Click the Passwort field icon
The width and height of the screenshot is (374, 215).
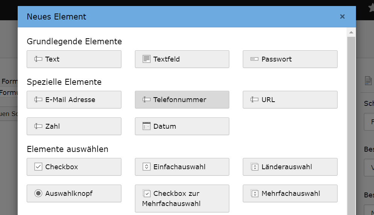point(254,59)
